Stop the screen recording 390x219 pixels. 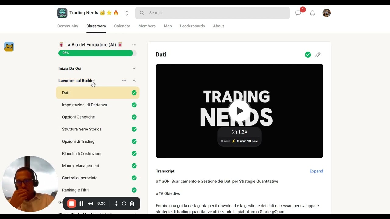click(72, 204)
